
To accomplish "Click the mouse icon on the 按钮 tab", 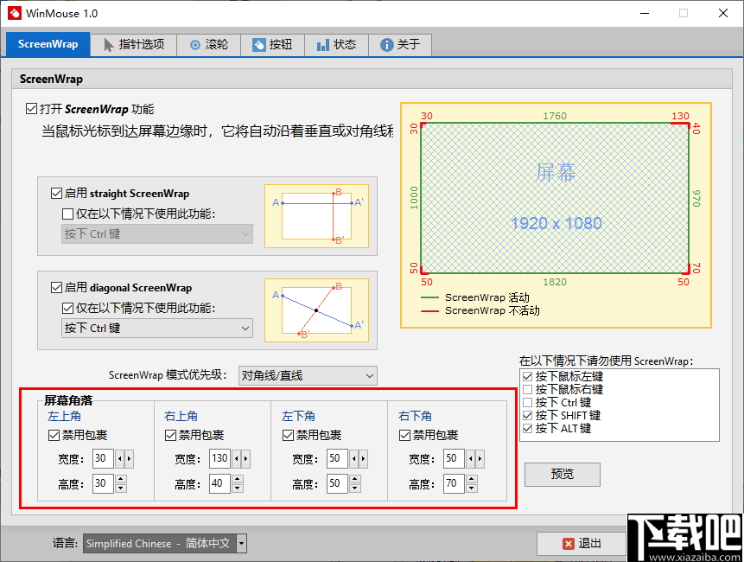I will 259,44.
